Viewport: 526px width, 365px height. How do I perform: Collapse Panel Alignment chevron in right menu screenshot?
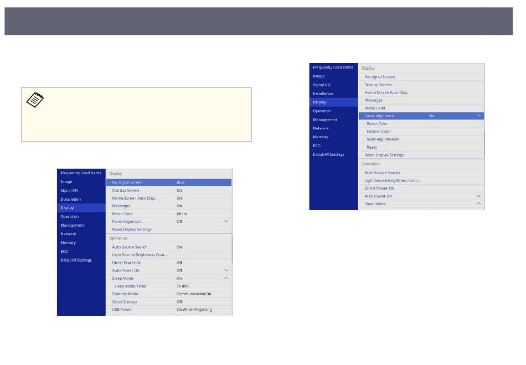tap(478, 116)
